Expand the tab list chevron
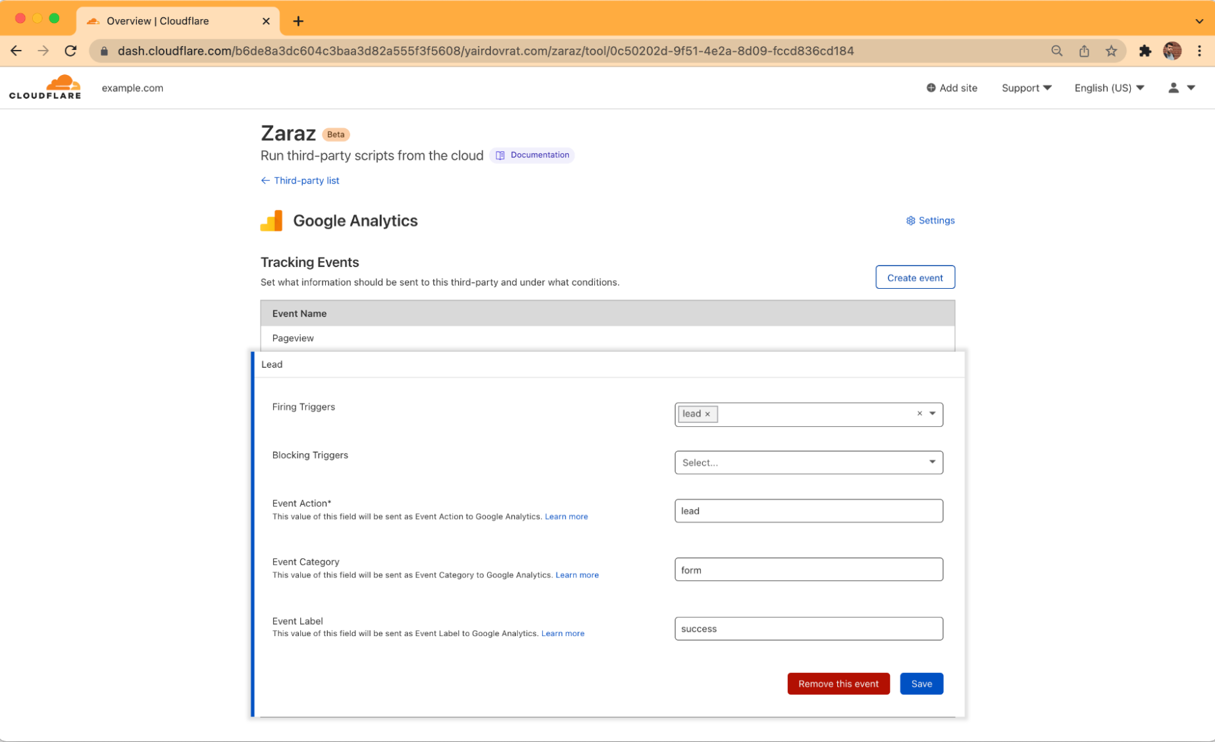This screenshot has width=1215, height=742. (1199, 21)
